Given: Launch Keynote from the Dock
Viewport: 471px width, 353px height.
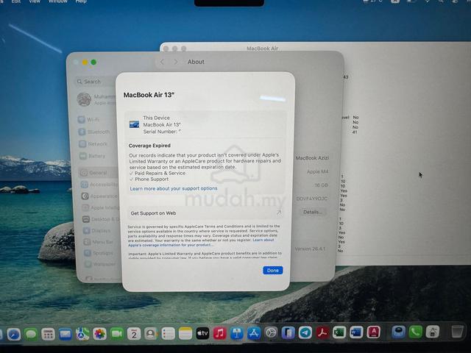Looking at the screenshot, I should click(x=237, y=333).
